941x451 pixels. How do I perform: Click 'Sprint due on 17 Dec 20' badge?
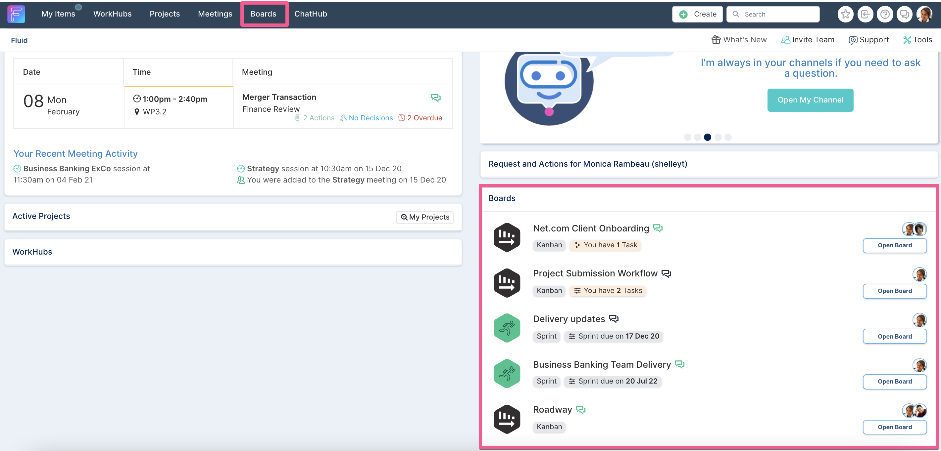pyautogui.click(x=614, y=336)
